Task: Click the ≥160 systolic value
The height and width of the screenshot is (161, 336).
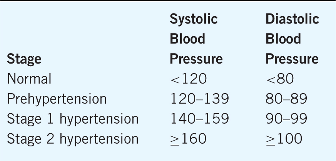Action: (x=189, y=139)
